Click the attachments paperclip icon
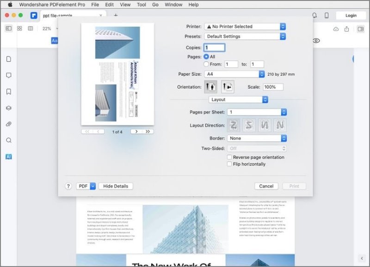Screen dimensions: 370x267 point(8,124)
